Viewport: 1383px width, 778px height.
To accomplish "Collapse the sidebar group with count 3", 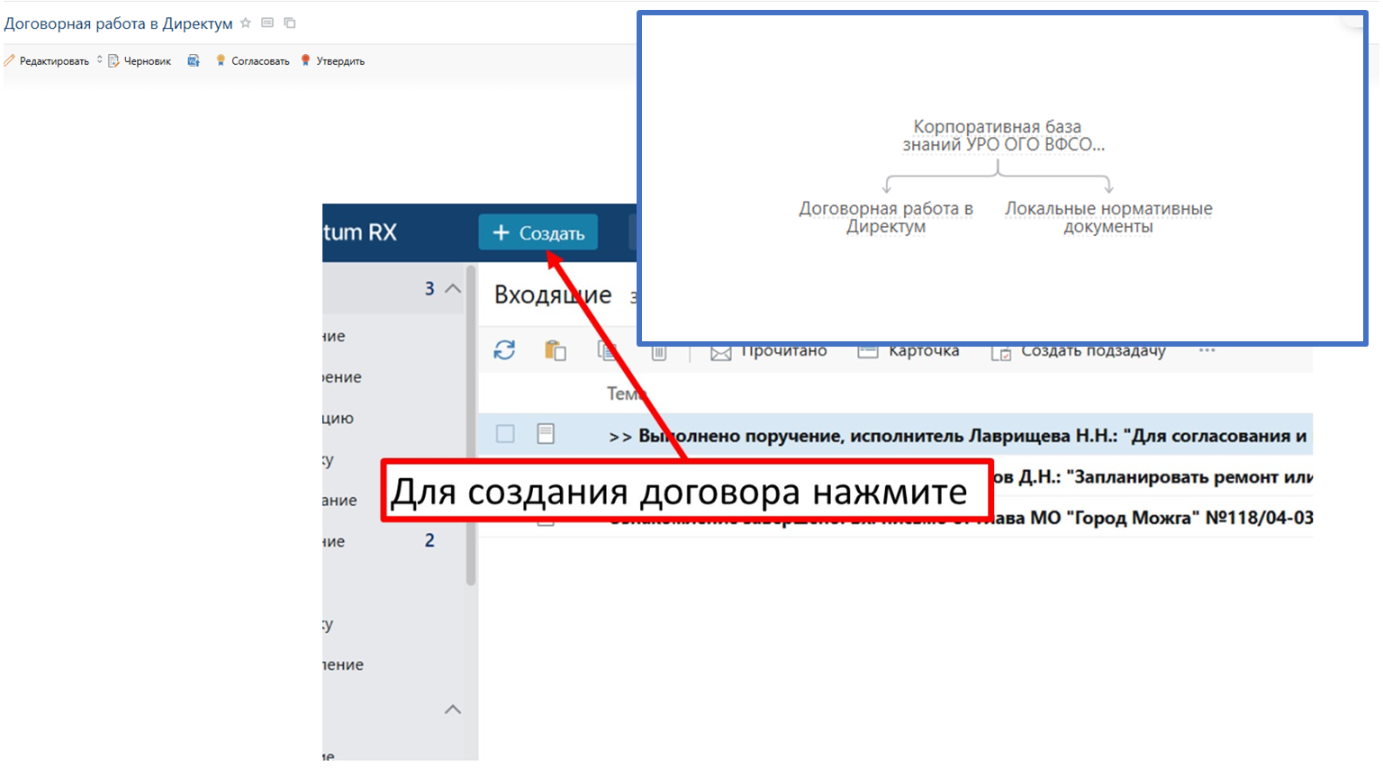I will tap(453, 289).
